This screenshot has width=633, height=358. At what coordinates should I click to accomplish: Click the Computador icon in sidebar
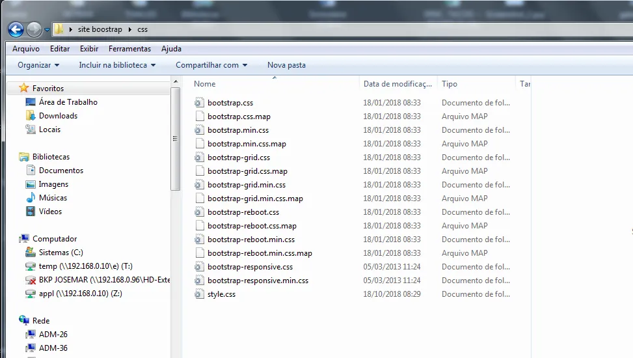coord(24,238)
